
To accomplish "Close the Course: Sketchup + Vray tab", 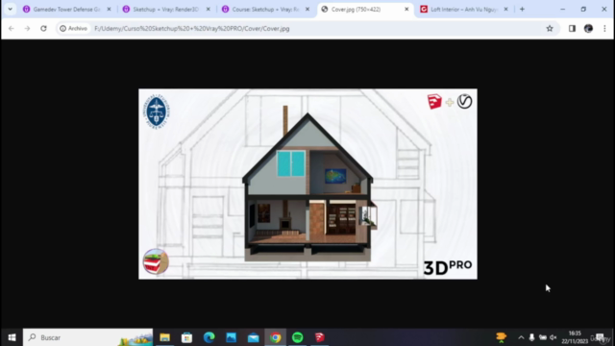I will tap(307, 9).
